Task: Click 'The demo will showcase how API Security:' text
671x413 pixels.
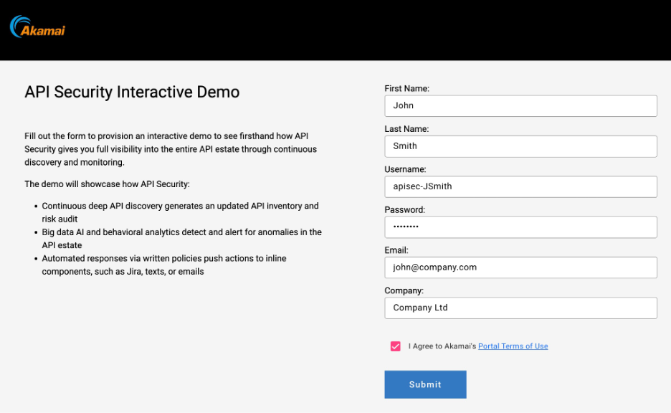Action: point(107,184)
